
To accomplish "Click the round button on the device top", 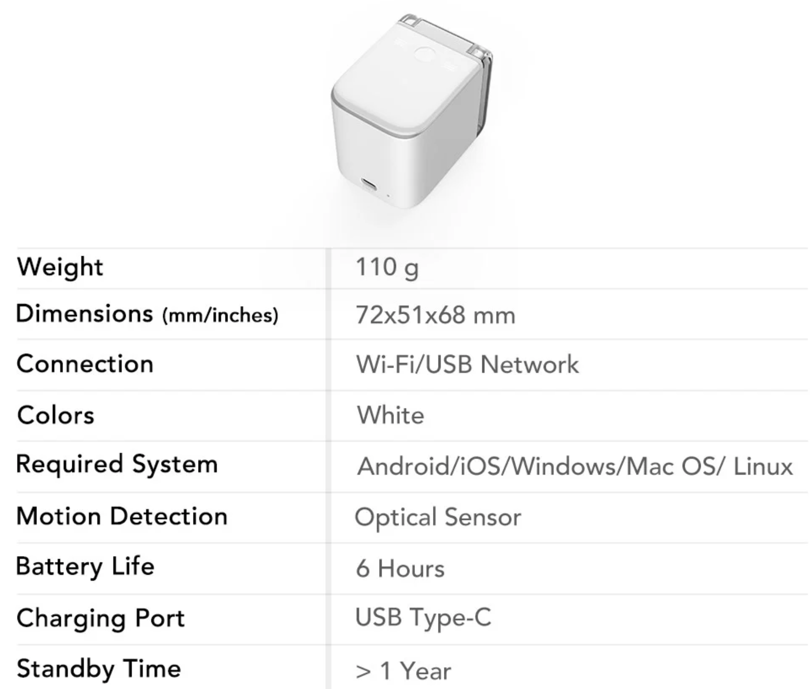I will click(425, 55).
